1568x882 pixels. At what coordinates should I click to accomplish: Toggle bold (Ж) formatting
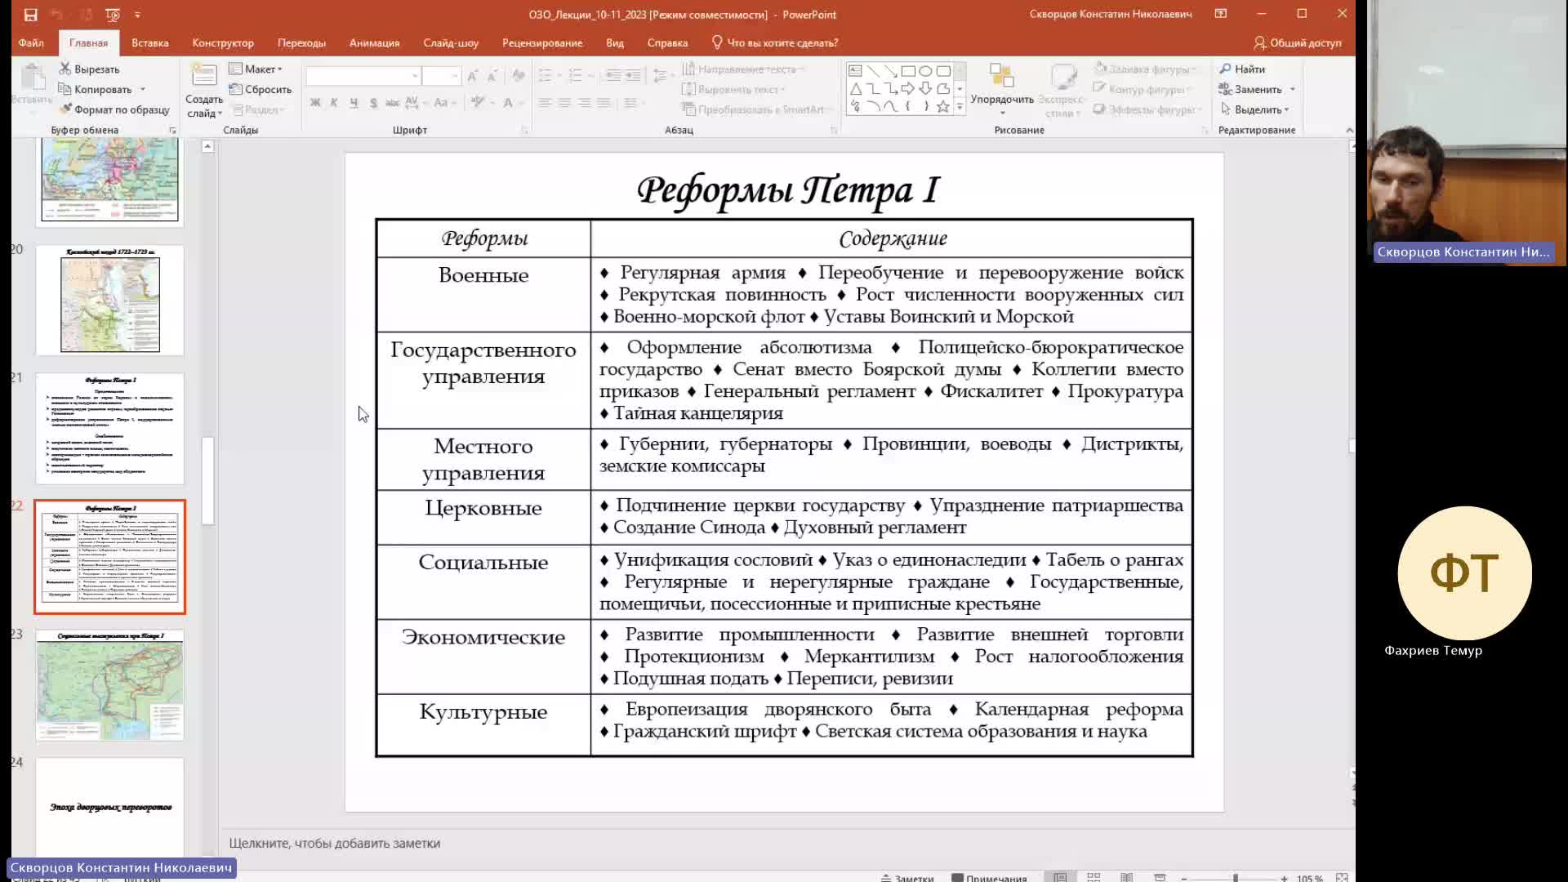click(x=315, y=102)
